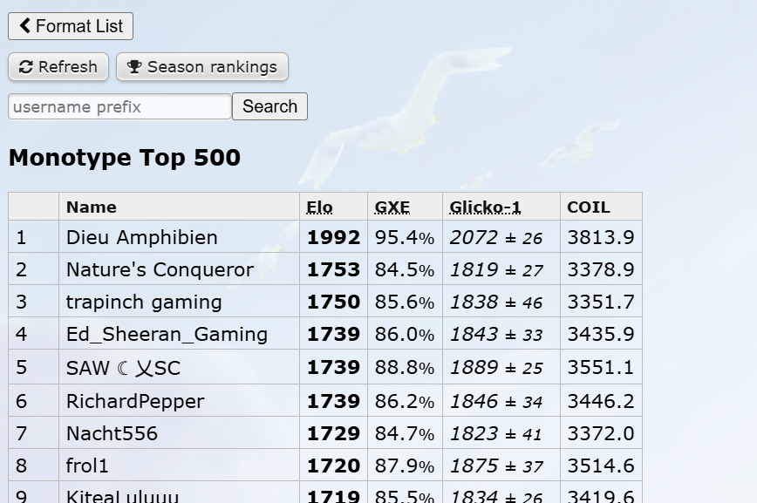Click GXE value 86.2%
This screenshot has height=503, width=757.
(x=405, y=402)
